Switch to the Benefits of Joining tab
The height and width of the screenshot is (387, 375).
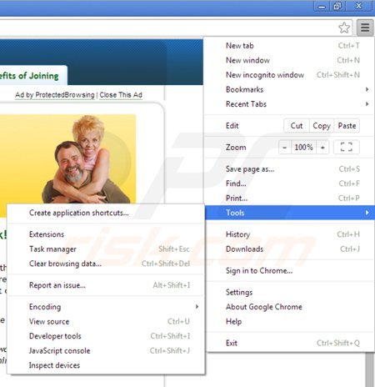[32, 75]
